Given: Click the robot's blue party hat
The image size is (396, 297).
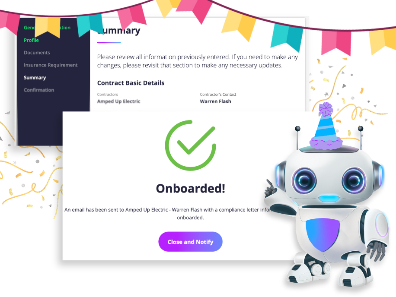Looking at the screenshot, I should (x=326, y=126).
